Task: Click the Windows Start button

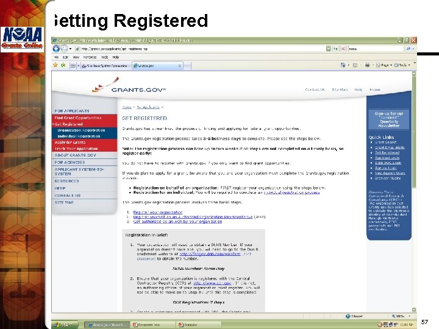Action: pos(65,325)
